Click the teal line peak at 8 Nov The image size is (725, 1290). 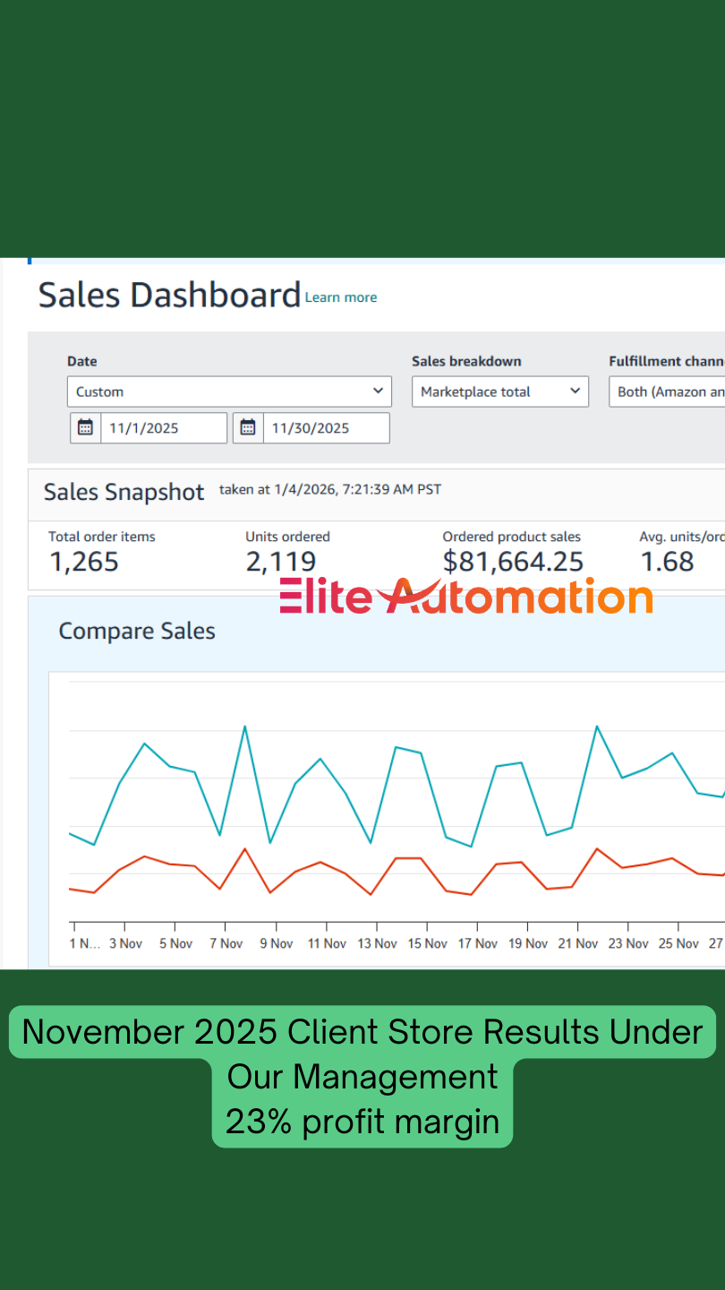coord(244,727)
